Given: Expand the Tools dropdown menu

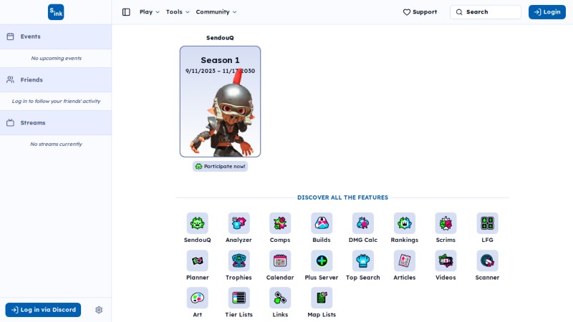Looking at the screenshot, I should click(178, 12).
